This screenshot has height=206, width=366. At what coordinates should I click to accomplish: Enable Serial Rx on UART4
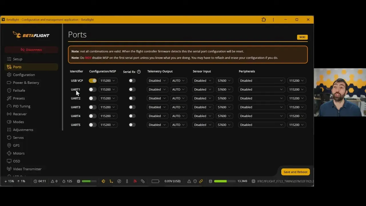coord(132,116)
